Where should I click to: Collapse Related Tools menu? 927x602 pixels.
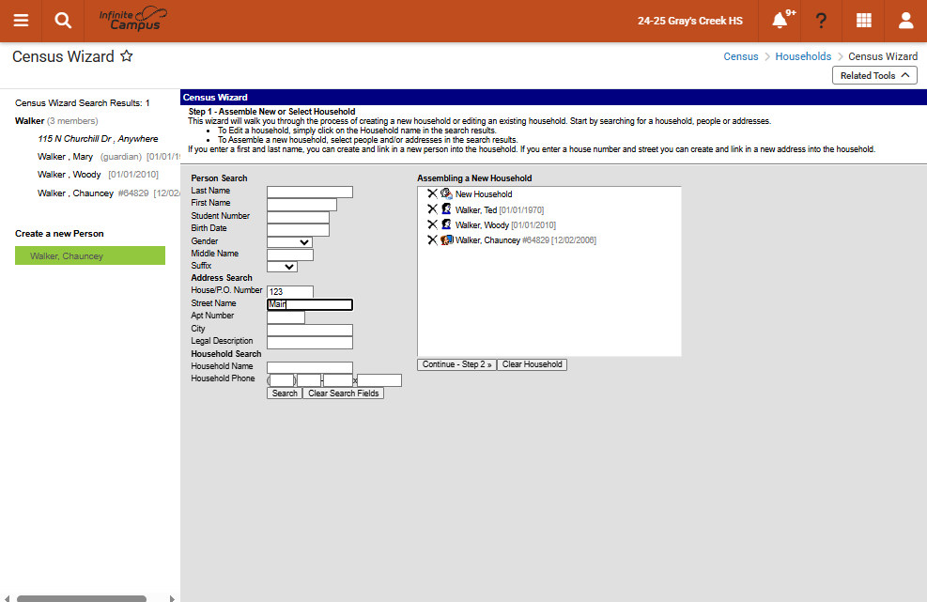tap(874, 75)
